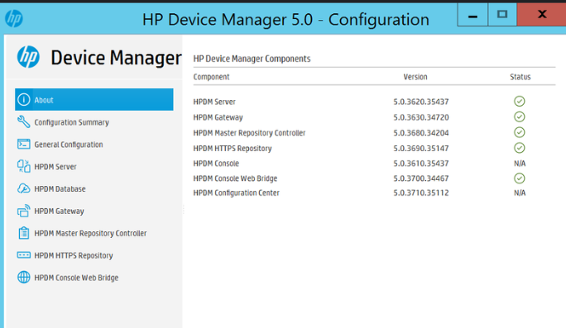Click the HPDM HTTPS Repository sidebar icon
566x328 pixels.
pos(24,255)
